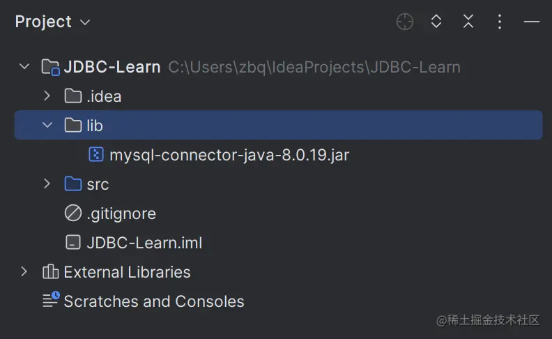The width and height of the screenshot is (552, 339).
Task: Click the .gitignore file icon
Action: click(x=72, y=213)
